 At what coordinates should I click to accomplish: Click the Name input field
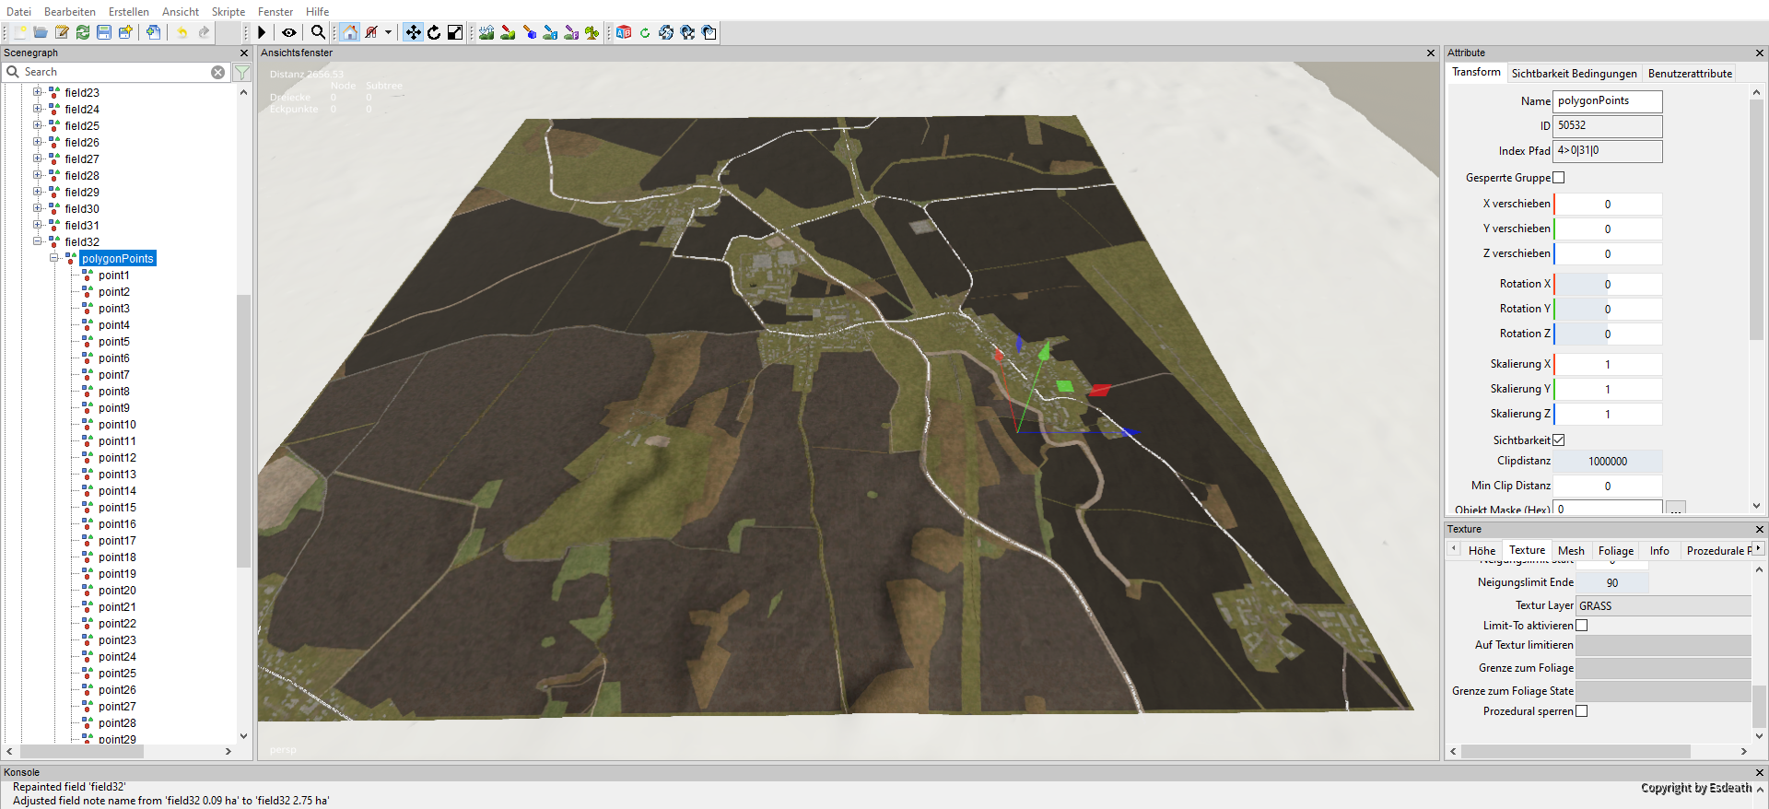(x=1608, y=101)
